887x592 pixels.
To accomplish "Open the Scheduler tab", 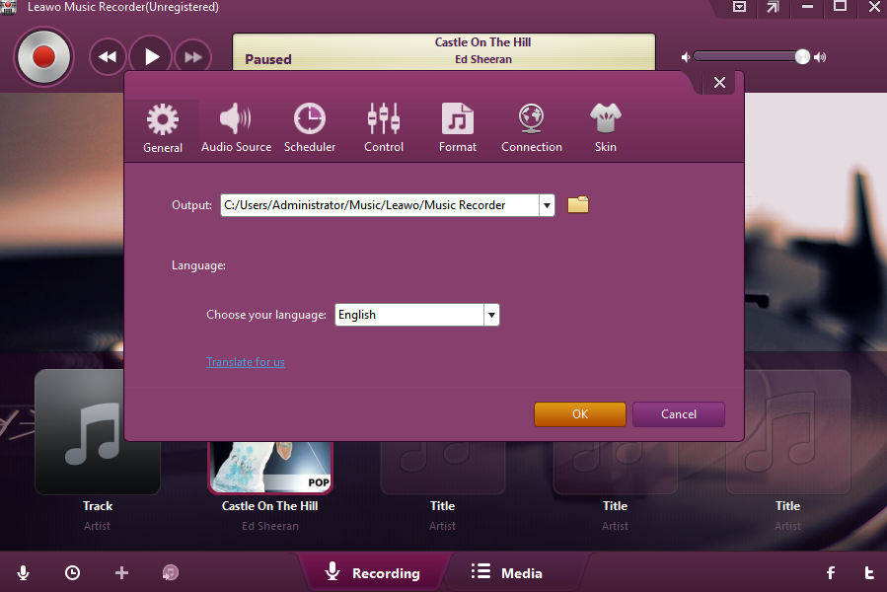I will [x=310, y=128].
